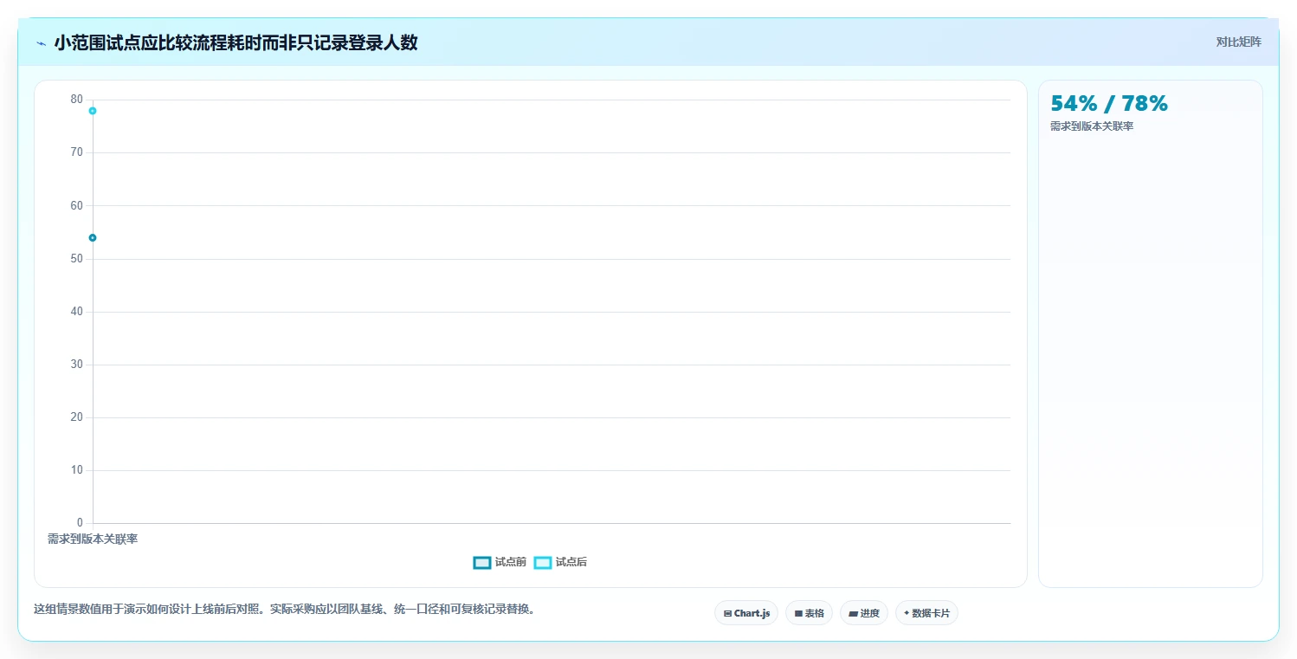Click the x-axis label 需求到版本关联率

pos(93,539)
